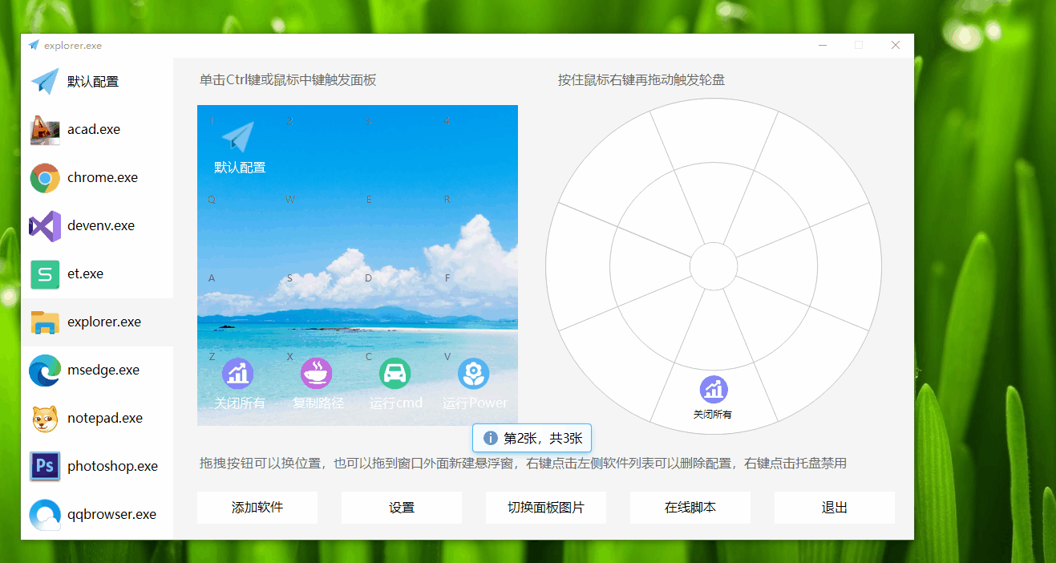
Task: Click the 运行cmd car icon
Action: click(x=394, y=373)
